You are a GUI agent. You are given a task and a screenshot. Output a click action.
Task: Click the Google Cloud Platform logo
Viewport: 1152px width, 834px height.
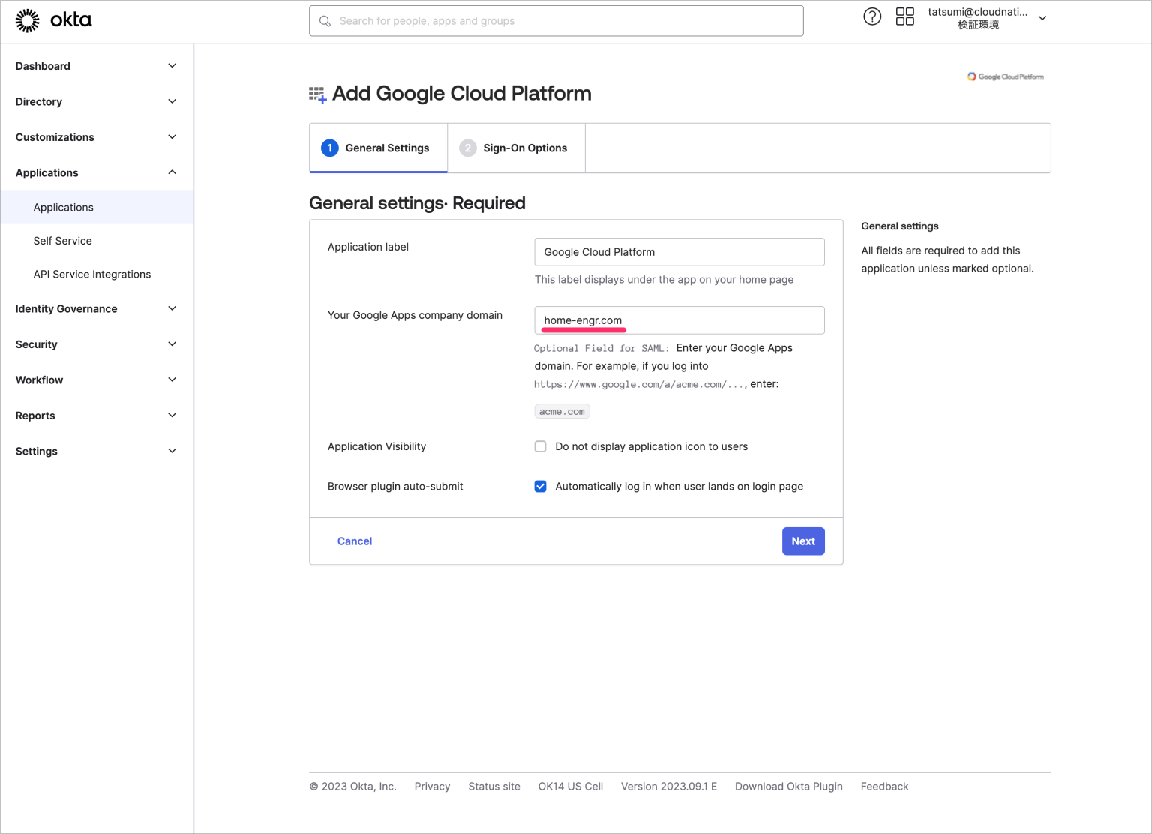[1006, 76]
